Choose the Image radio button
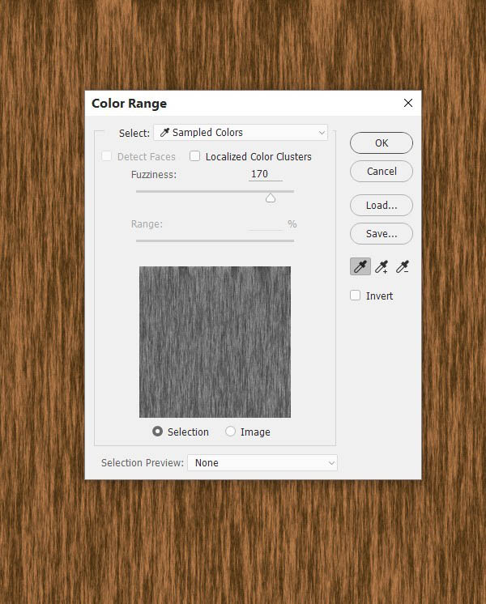The width and height of the screenshot is (486, 604). 230,432
